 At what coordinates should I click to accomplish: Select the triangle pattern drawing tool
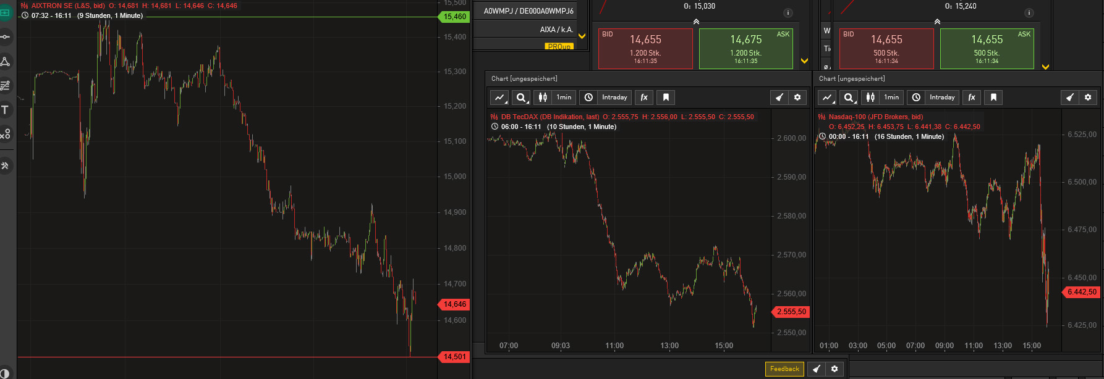coord(5,61)
